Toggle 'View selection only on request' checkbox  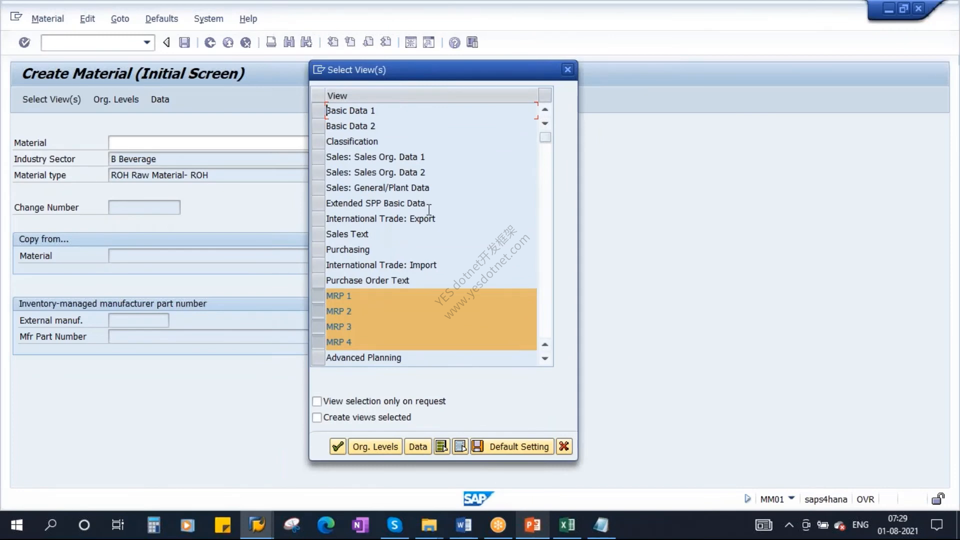(317, 401)
